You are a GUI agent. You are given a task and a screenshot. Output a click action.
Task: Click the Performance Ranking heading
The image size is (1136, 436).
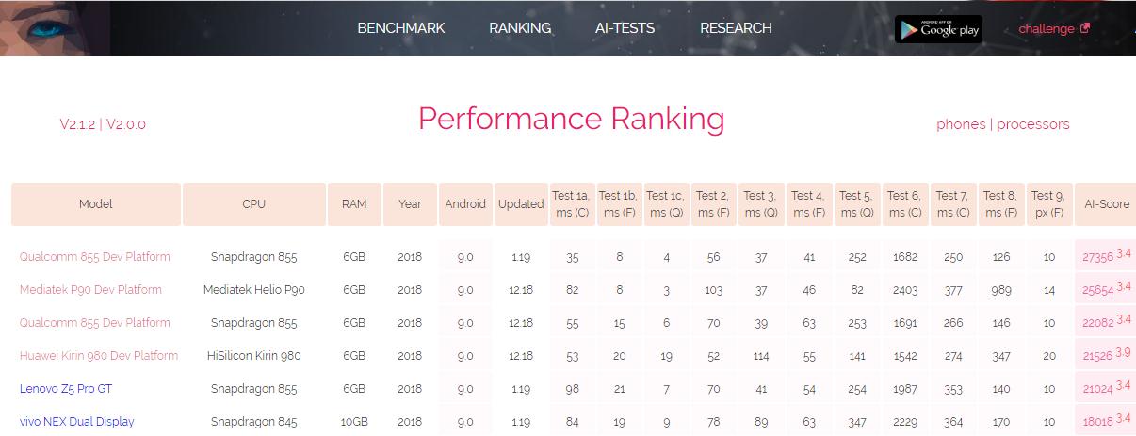[572, 120]
